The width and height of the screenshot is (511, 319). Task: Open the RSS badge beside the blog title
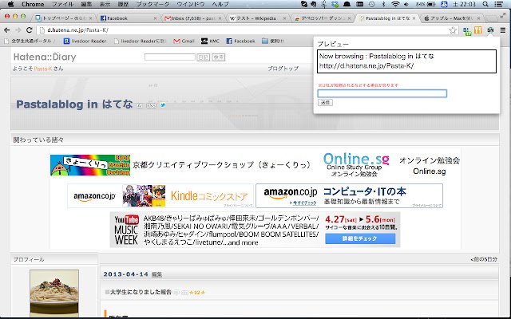coord(151,105)
